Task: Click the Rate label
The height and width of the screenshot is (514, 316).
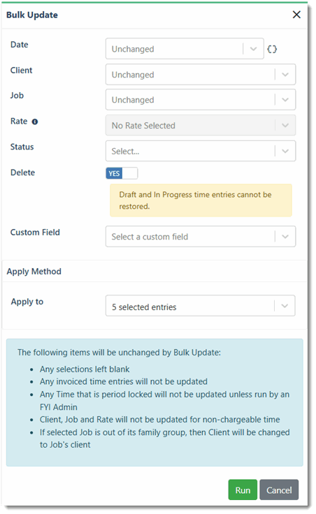Action: pyautogui.click(x=19, y=122)
